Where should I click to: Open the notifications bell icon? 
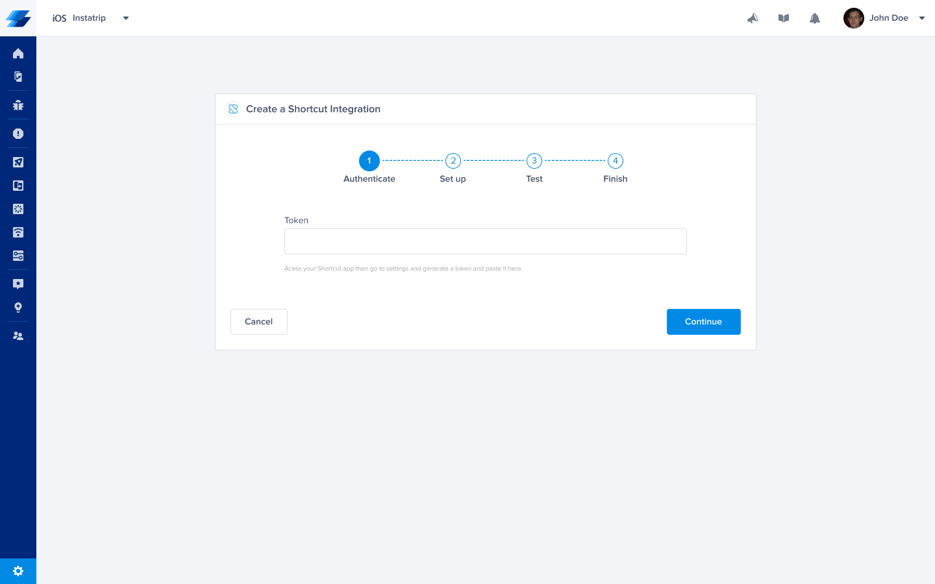(815, 18)
